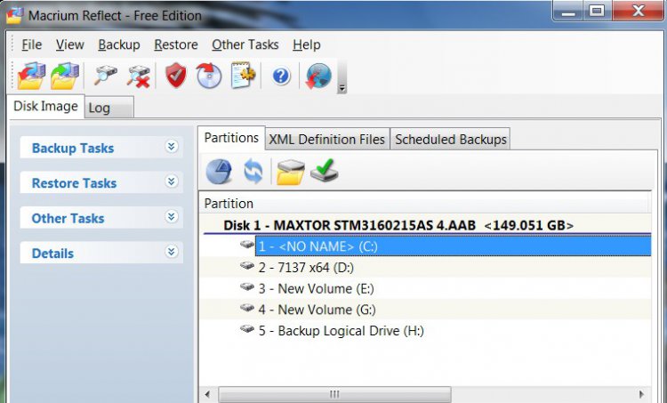The image size is (667, 403).
Task: Click the notepad with gear defaults icon
Action: point(243,76)
